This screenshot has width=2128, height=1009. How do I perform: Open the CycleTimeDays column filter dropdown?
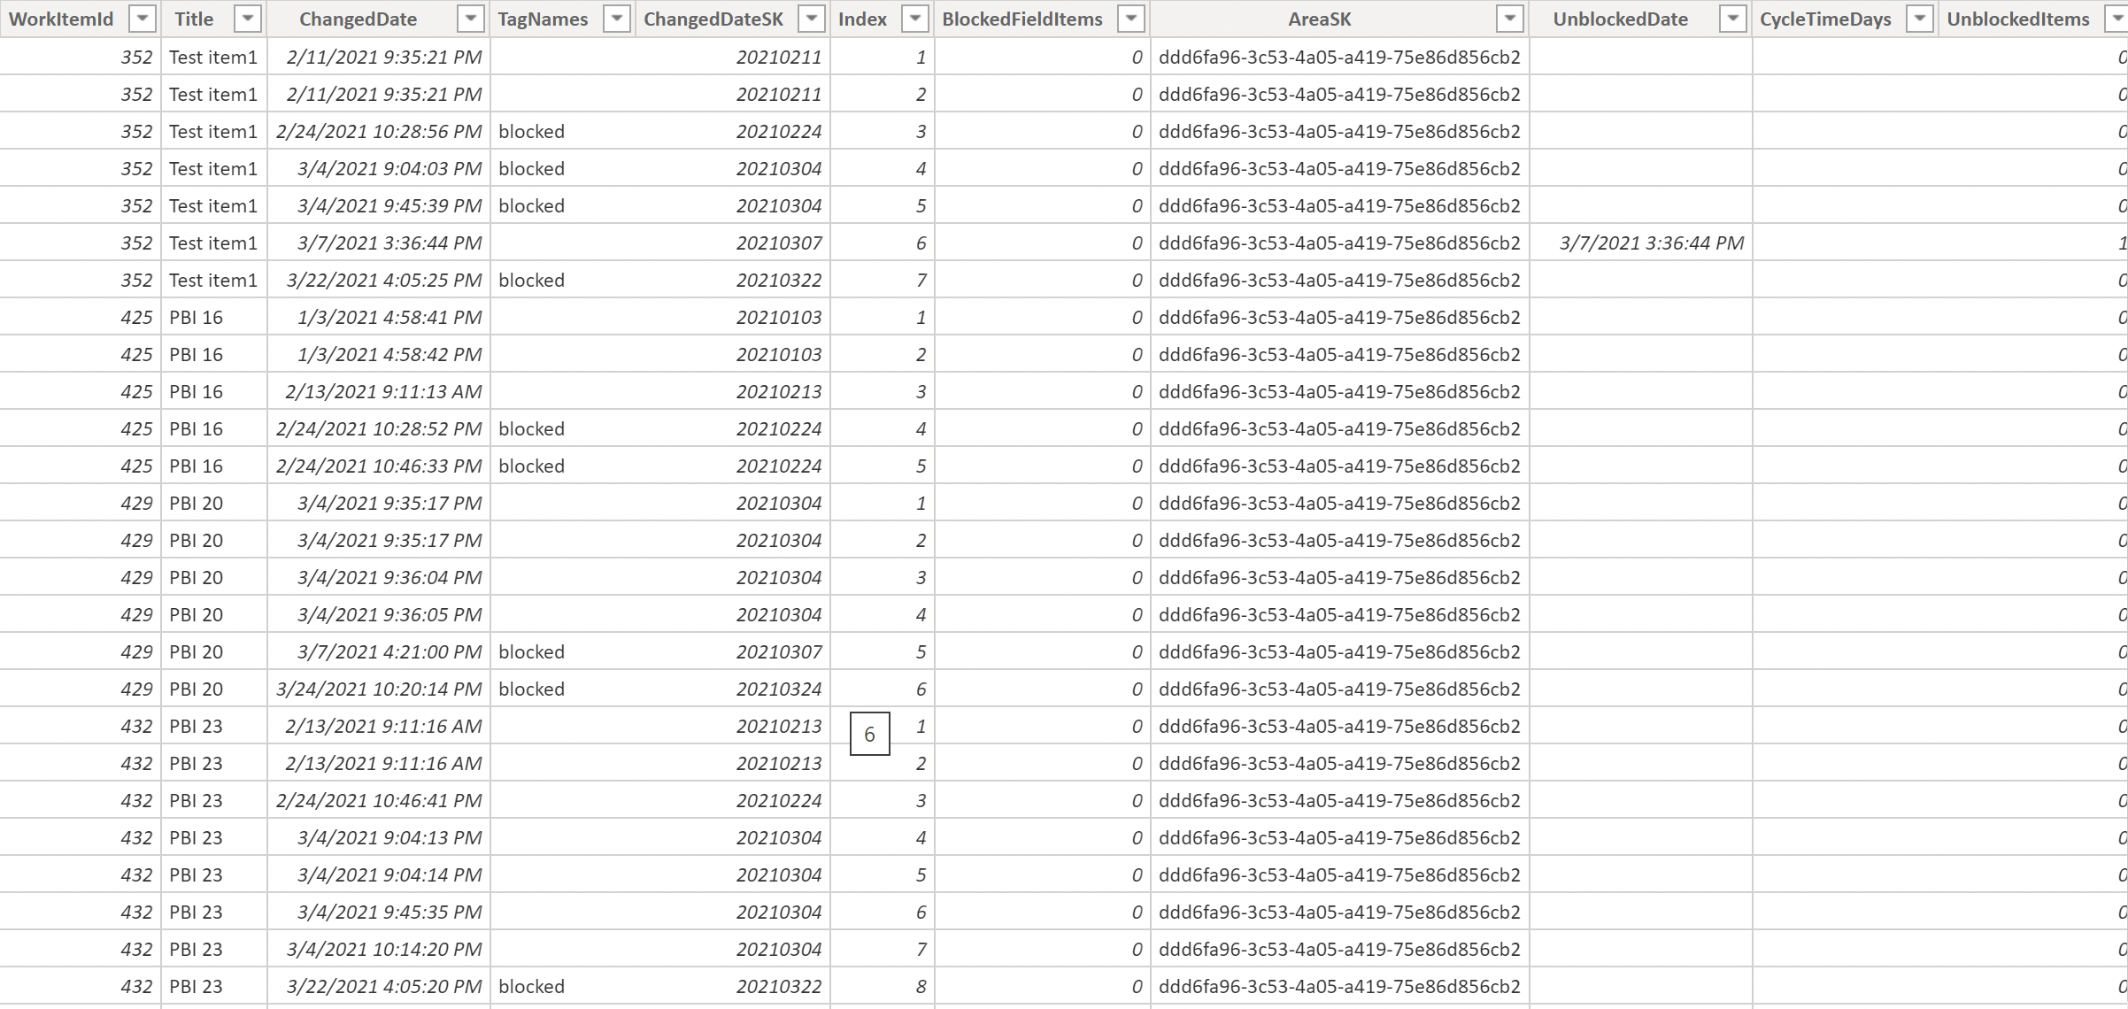[1919, 19]
